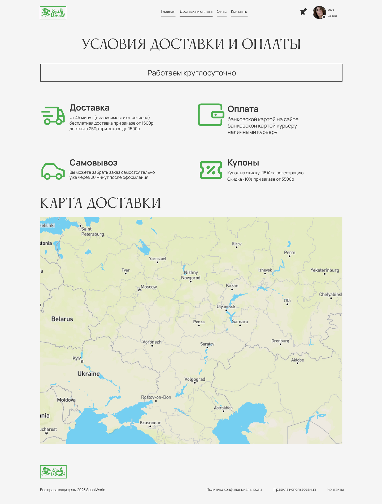Open Правила использования footer link
Image resolution: width=382 pixels, height=504 pixels.
(294, 489)
